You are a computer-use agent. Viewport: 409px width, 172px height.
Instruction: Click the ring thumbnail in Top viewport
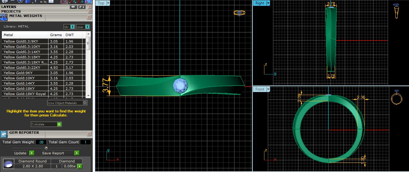point(239,13)
